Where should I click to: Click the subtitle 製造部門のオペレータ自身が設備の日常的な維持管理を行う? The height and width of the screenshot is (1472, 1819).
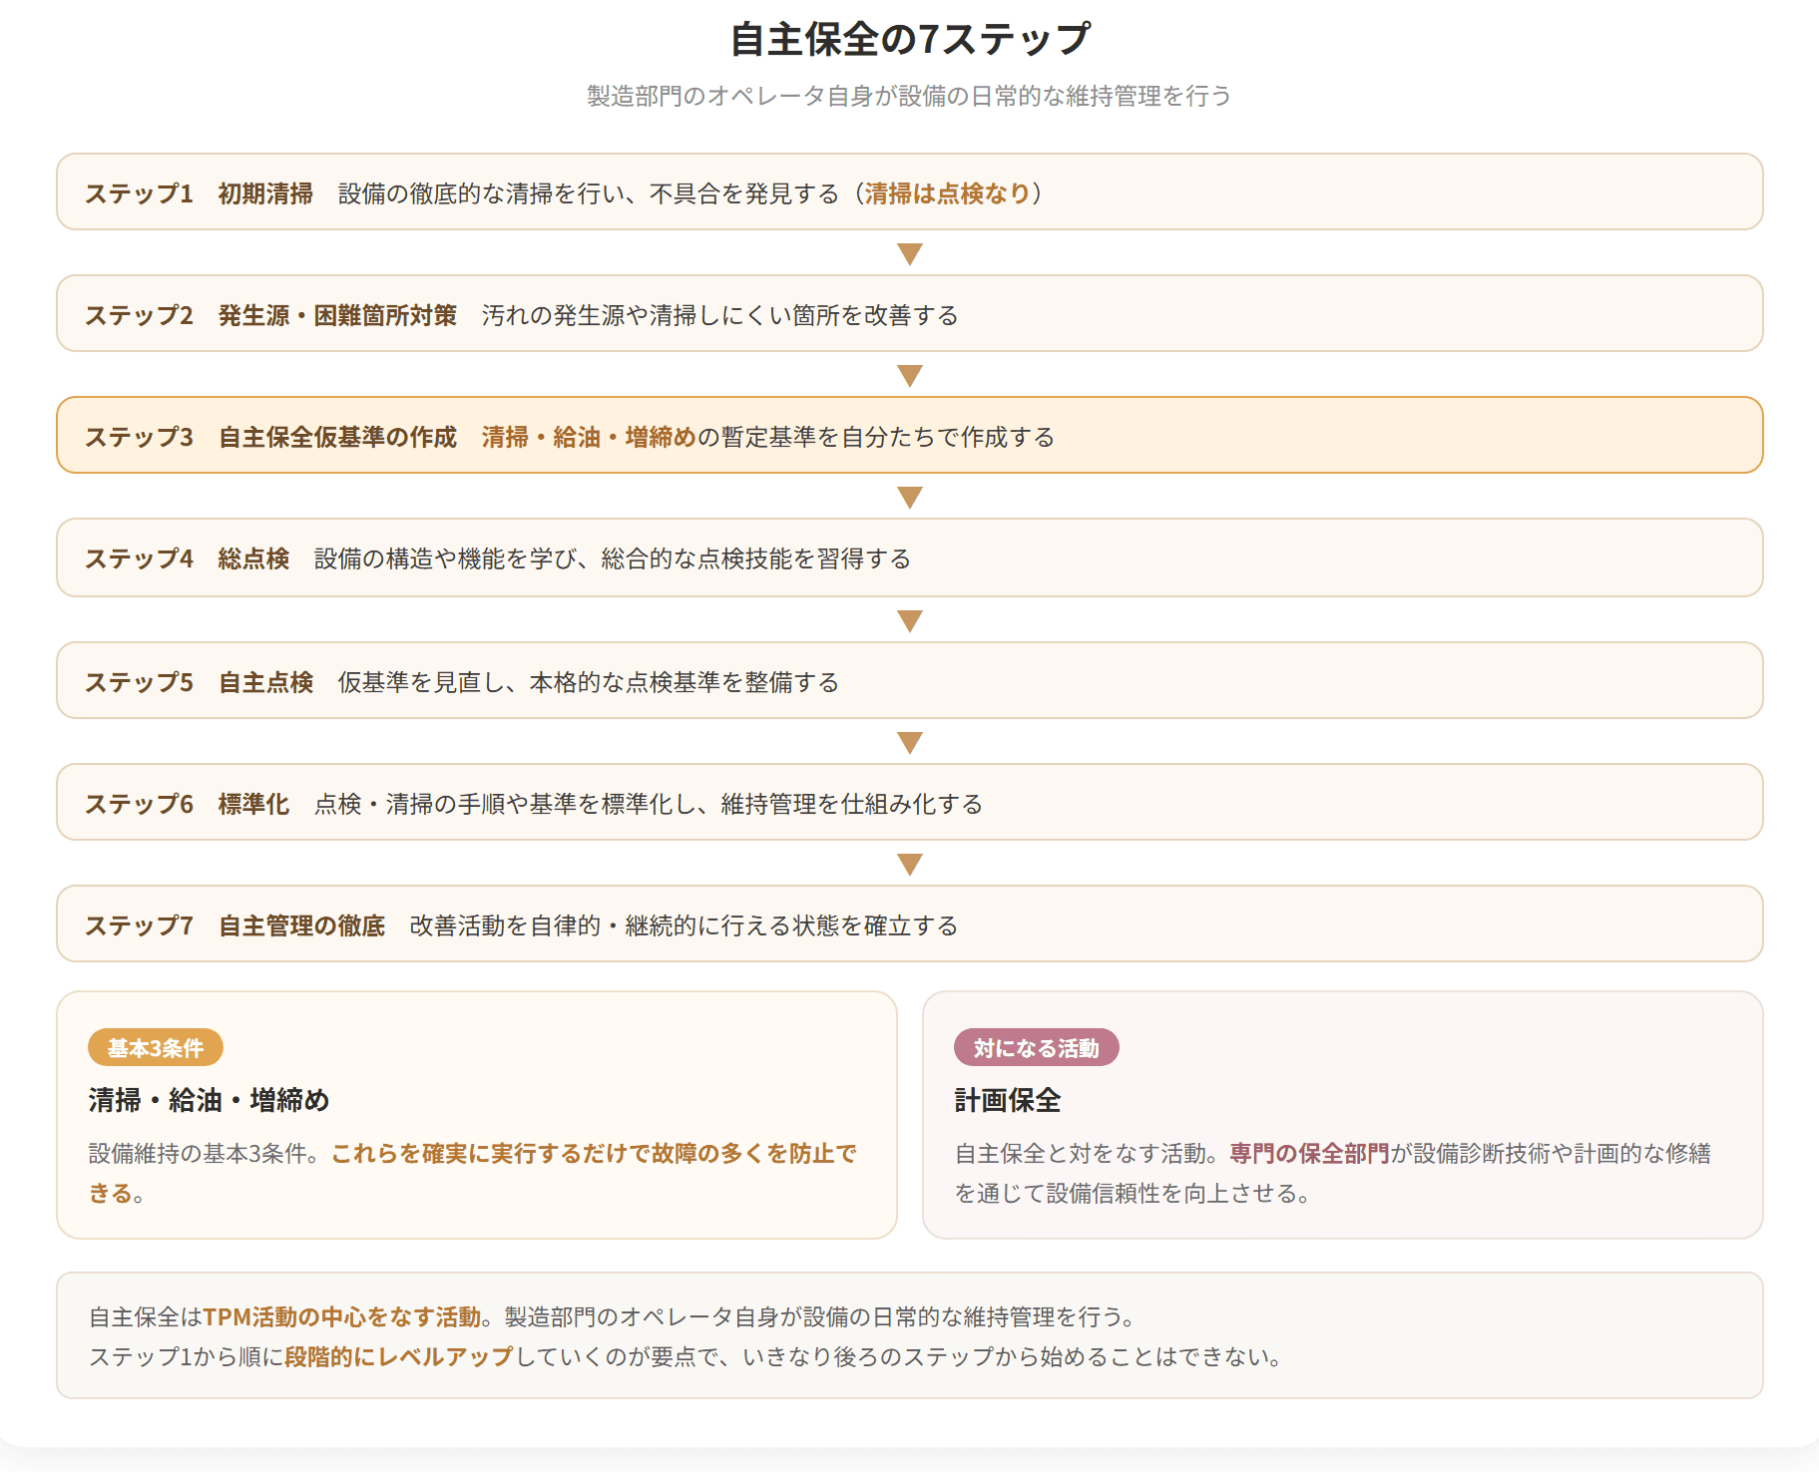[909, 96]
